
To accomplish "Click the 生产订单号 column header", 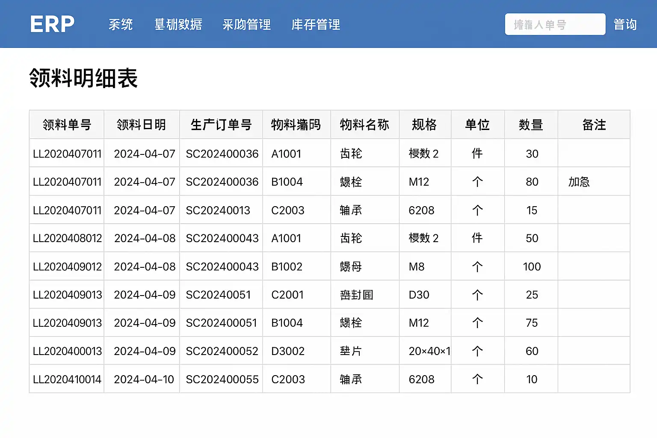I will (221, 124).
